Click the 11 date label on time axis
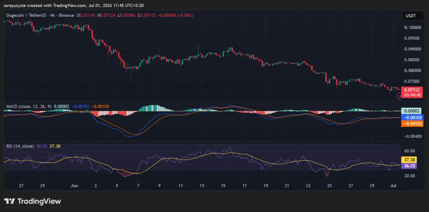Screen dimensions: 429x212 (181, 186)
